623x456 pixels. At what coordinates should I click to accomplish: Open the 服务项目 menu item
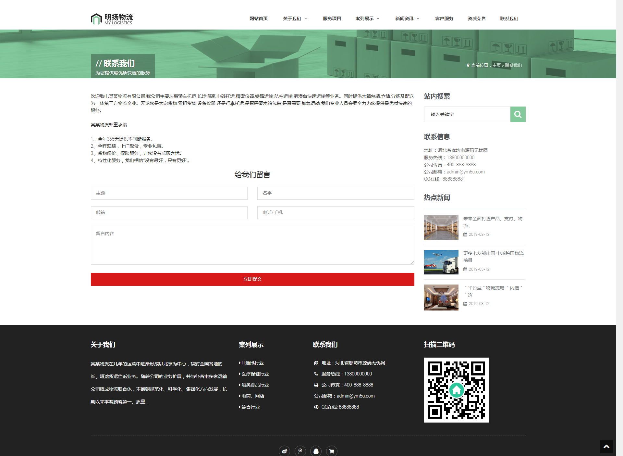(x=332, y=19)
